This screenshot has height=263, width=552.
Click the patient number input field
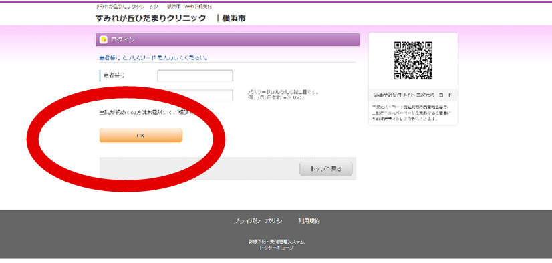[195, 76]
